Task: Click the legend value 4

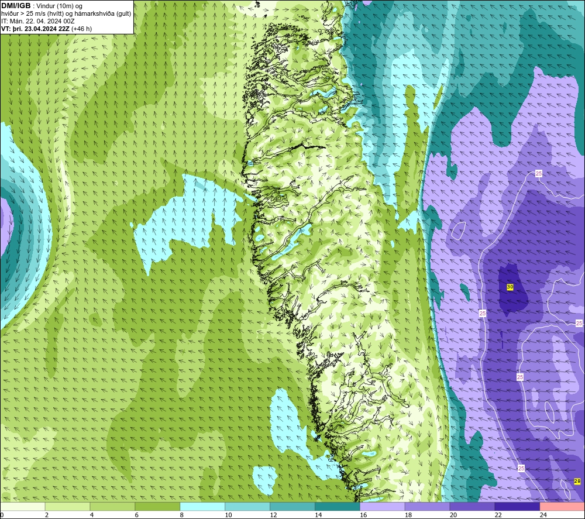Action: [x=92, y=515]
